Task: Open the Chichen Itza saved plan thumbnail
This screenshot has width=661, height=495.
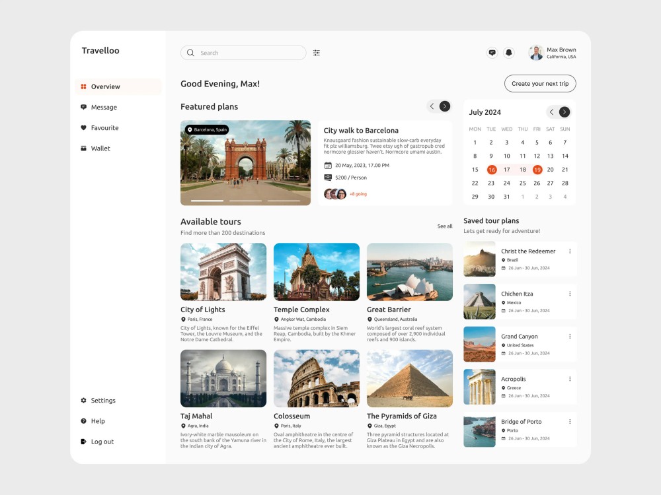Action: point(479,302)
